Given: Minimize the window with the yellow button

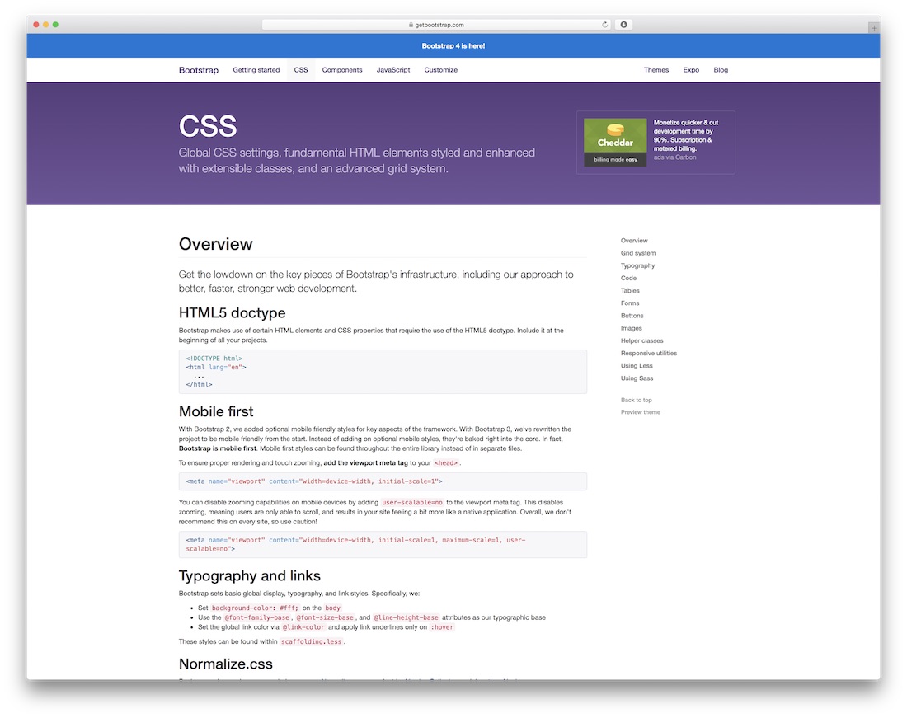Looking at the screenshot, I should click(x=45, y=25).
